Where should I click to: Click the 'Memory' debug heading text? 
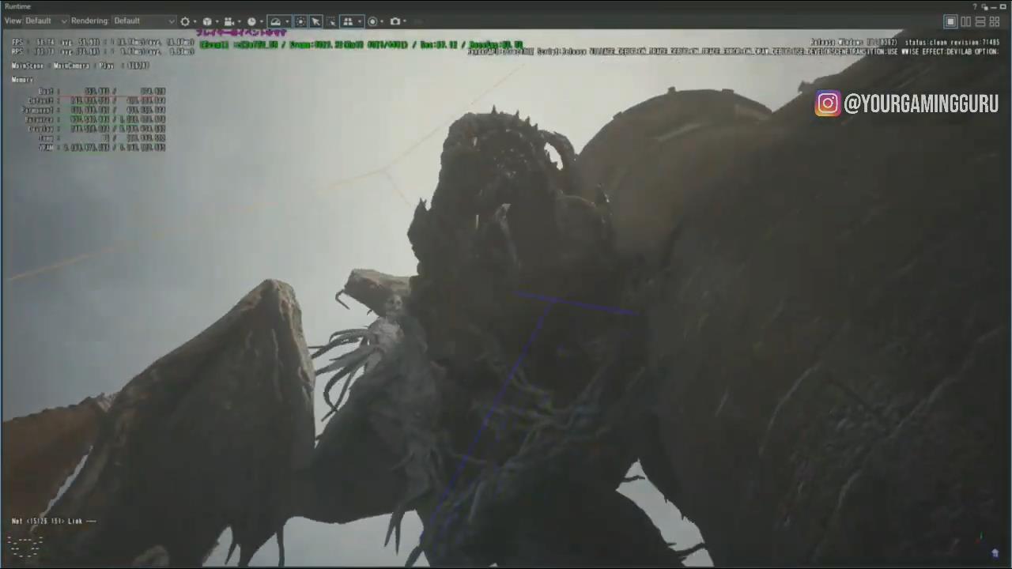22,80
